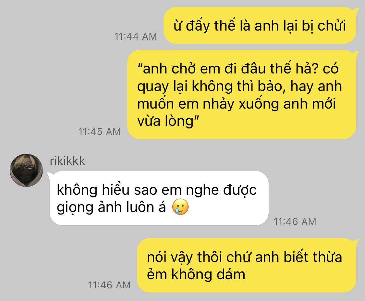Select the message "nói vậy thôi chứ anh biết thừa"
The height and width of the screenshot is (301, 365).
pos(247,265)
